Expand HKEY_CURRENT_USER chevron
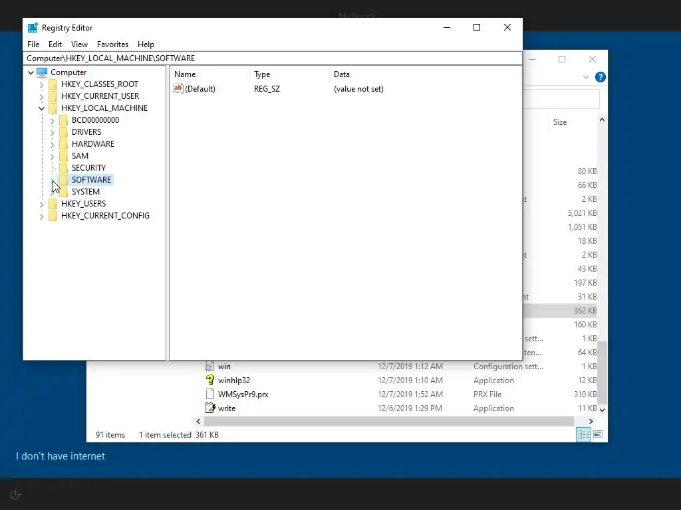The image size is (681, 510). click(x=42, y=96)
